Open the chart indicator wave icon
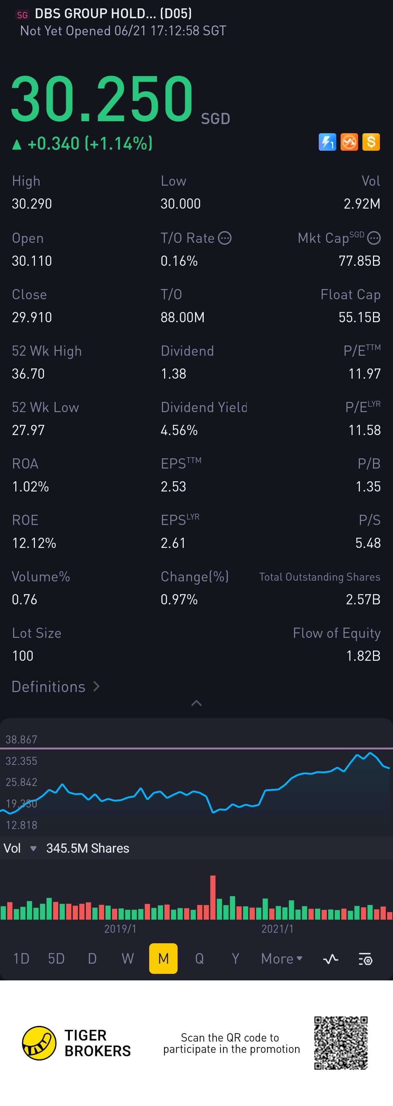The width and height of the screenshot is (393, 1106). click(330, 959)
